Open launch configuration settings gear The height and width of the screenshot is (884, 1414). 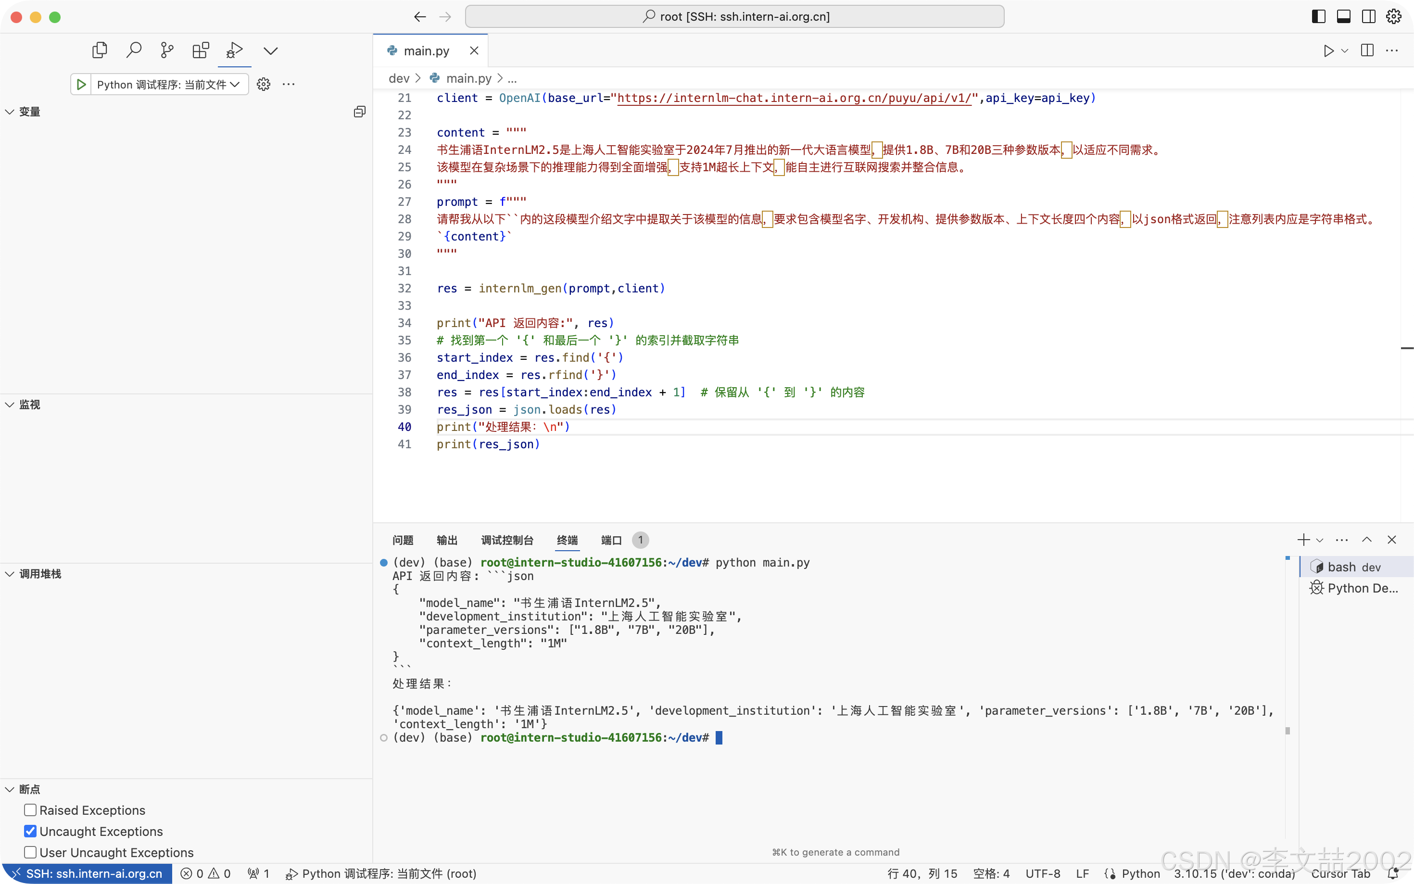[264, 84]
